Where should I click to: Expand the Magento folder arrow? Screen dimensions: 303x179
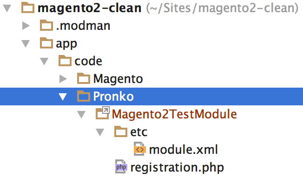pyautogui.click(x=63, y=79)
